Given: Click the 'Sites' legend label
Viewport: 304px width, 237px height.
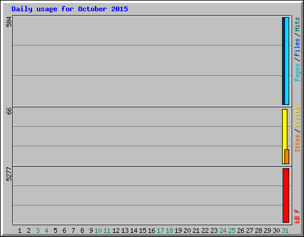Looking at the screenshot, I should pos(297,143).
